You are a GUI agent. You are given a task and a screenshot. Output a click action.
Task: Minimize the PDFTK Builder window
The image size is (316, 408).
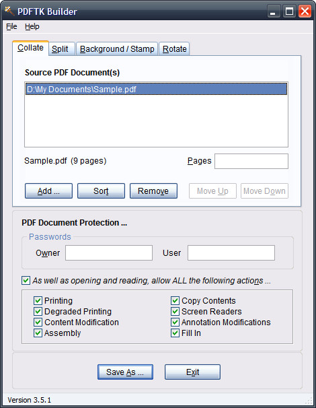click(273, 11)
